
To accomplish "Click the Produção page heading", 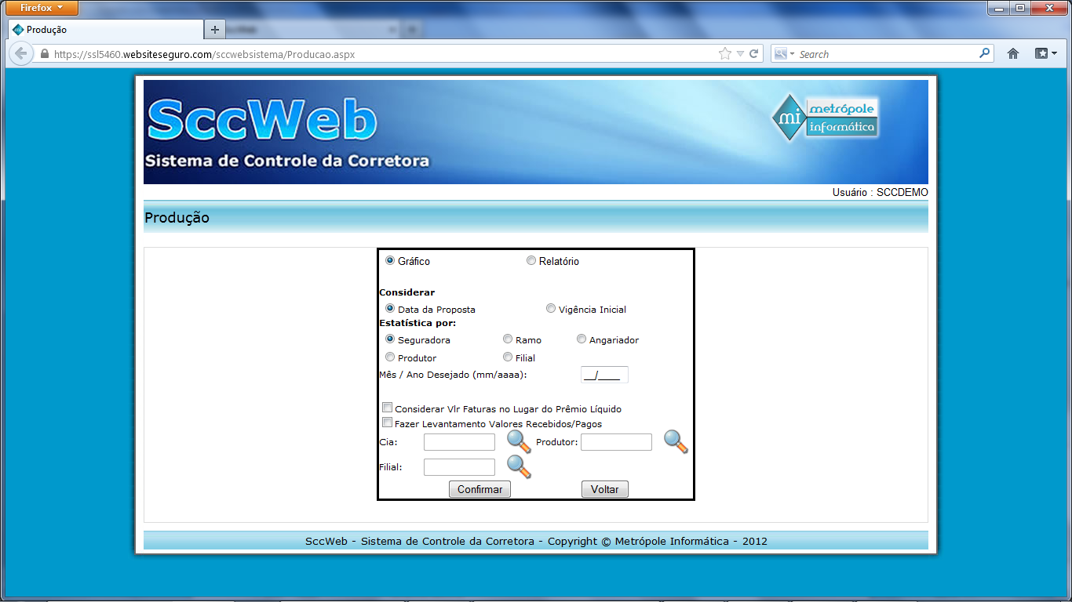I will pos(177,218).
